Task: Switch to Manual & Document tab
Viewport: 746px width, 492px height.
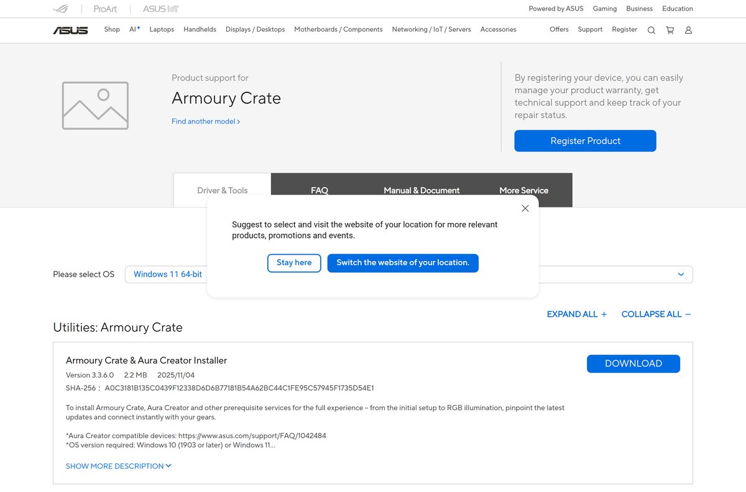Action: coord(421,190)
